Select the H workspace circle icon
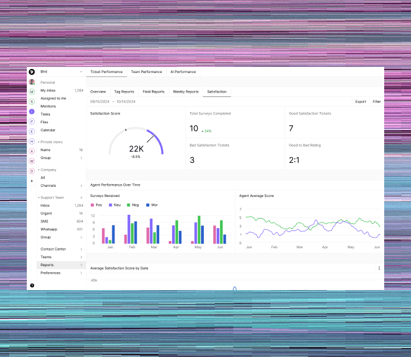Viewport: 411px width, 357px height. pos(32,142)
